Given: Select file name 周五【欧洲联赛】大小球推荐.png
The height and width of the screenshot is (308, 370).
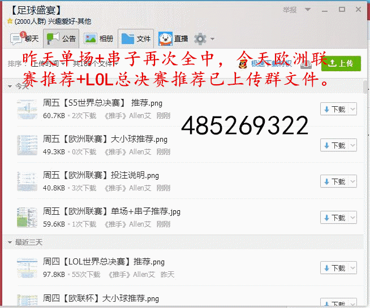Looking at the screenshot, I should click(x=105, y=139).
